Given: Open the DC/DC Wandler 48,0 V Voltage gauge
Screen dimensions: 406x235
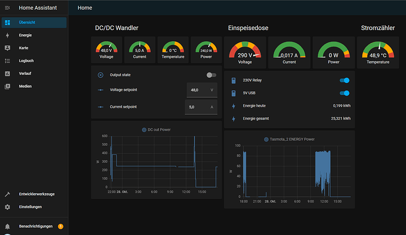Looking at the screenshot, I should pyautogui.click(x=107, y=49).
